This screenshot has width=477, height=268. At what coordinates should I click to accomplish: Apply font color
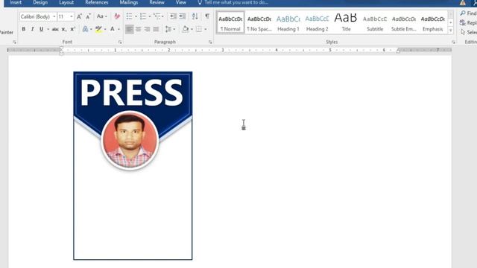pos(113,29)
